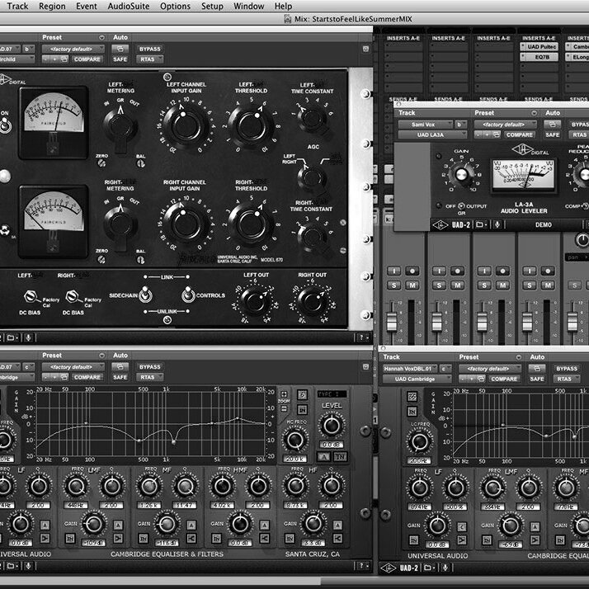Click BYPASS in the Fairchild window
This screenshot has width=589, height=589.
point(149,49)
